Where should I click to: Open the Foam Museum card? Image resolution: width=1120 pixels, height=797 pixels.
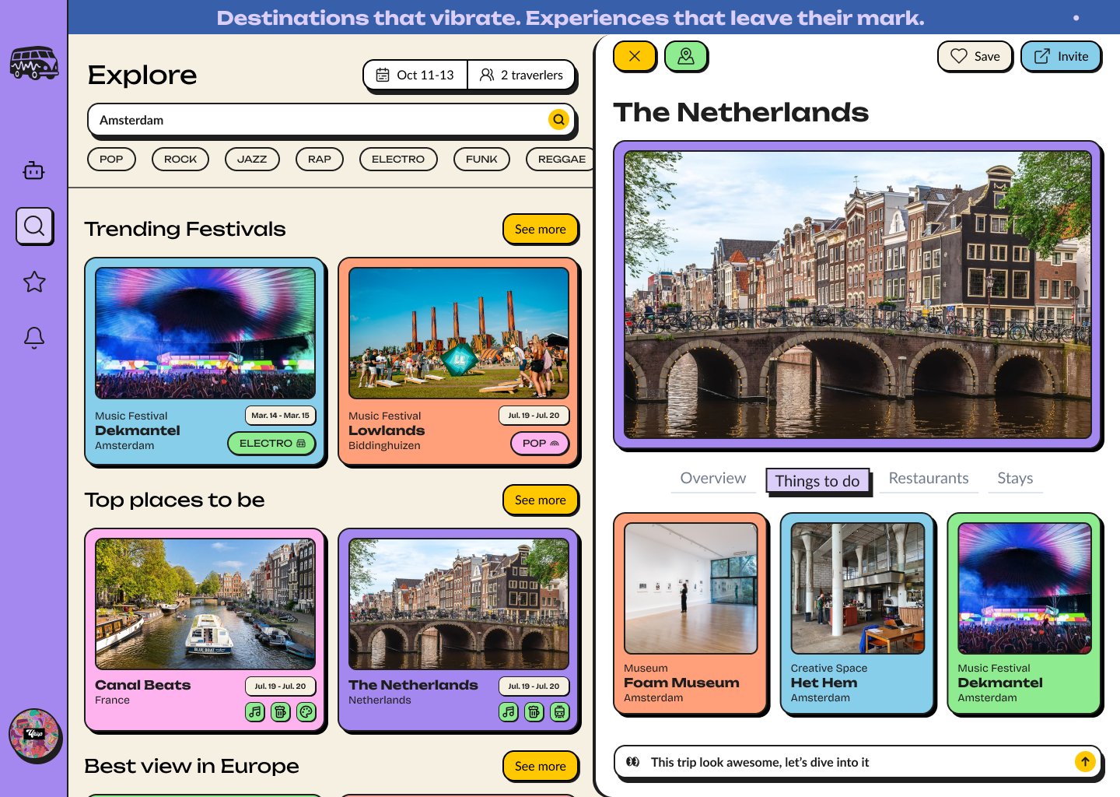[691, 613]
